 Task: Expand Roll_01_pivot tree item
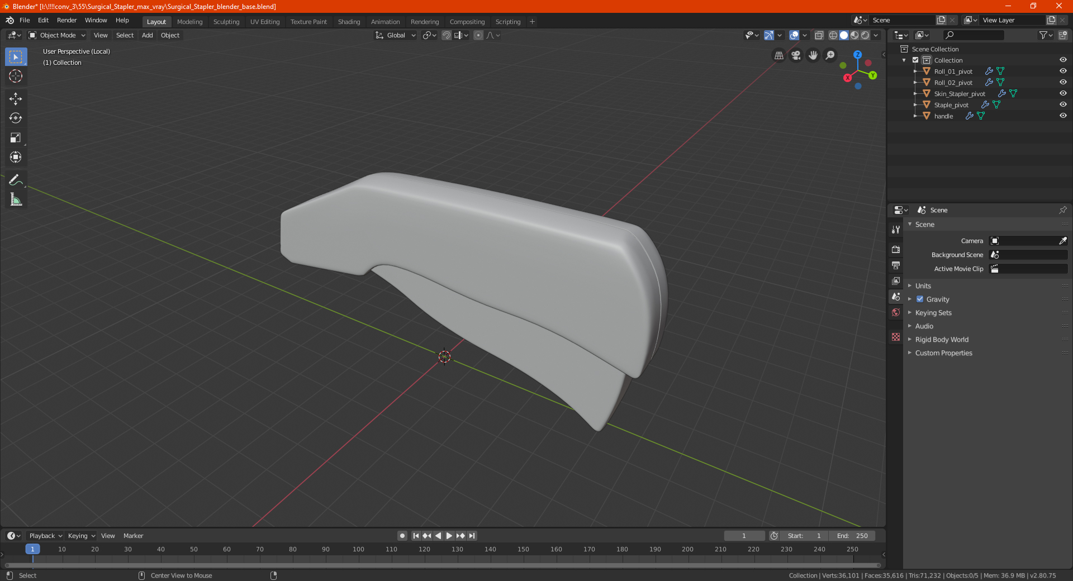(915, 72)
